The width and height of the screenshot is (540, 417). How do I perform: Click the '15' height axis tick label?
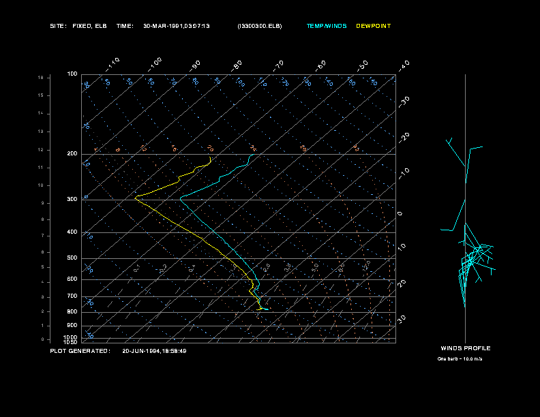pos(41,95)
